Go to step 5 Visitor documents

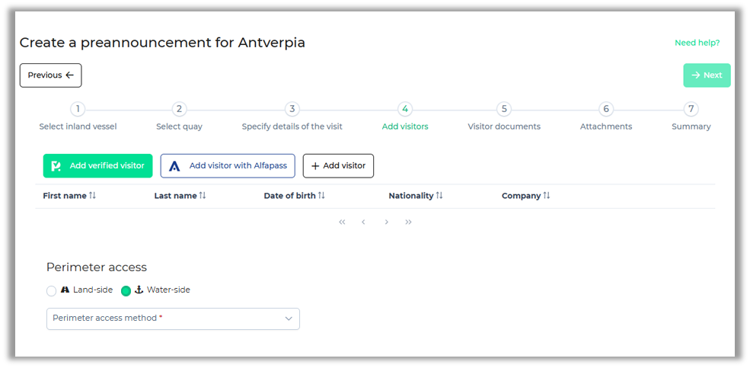pos(503,110)
